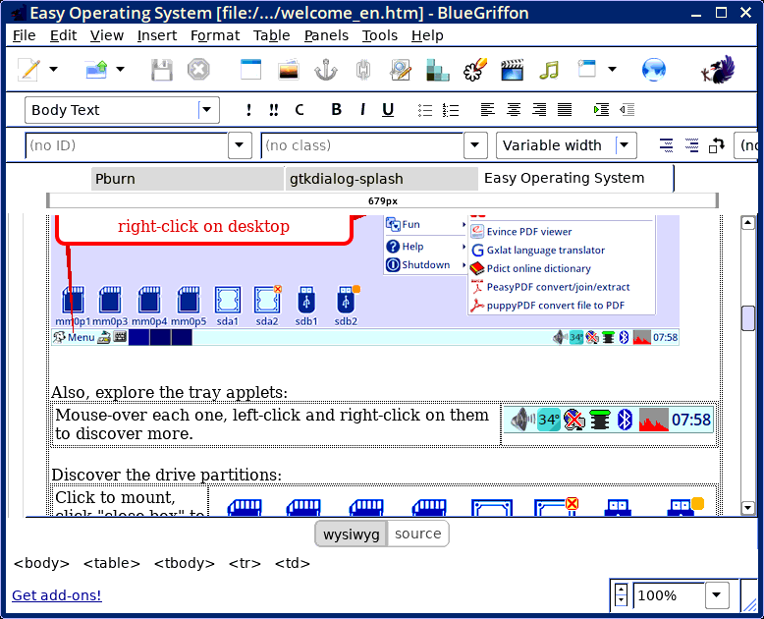This screenshot has width=764, height=619.
Task: Insert audio with music note icon
Action: pos(549,70)
